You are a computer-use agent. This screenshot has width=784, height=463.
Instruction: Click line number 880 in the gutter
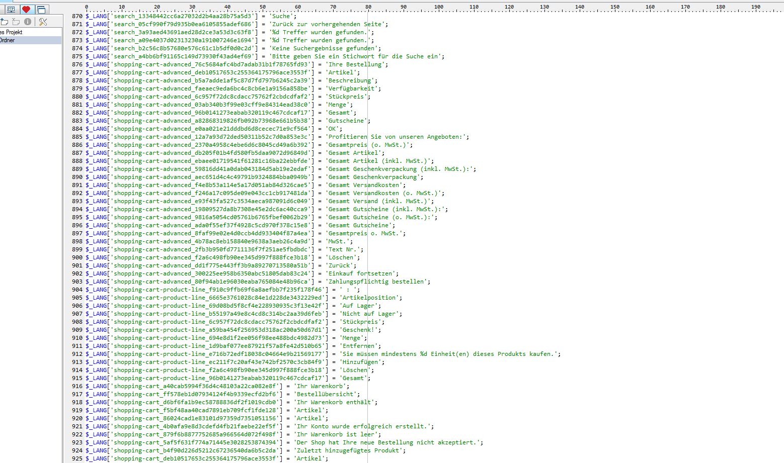[x=77, y=97]
